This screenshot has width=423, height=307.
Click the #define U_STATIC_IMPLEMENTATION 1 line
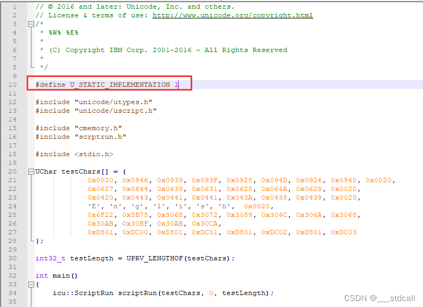[x=107, y=85]
